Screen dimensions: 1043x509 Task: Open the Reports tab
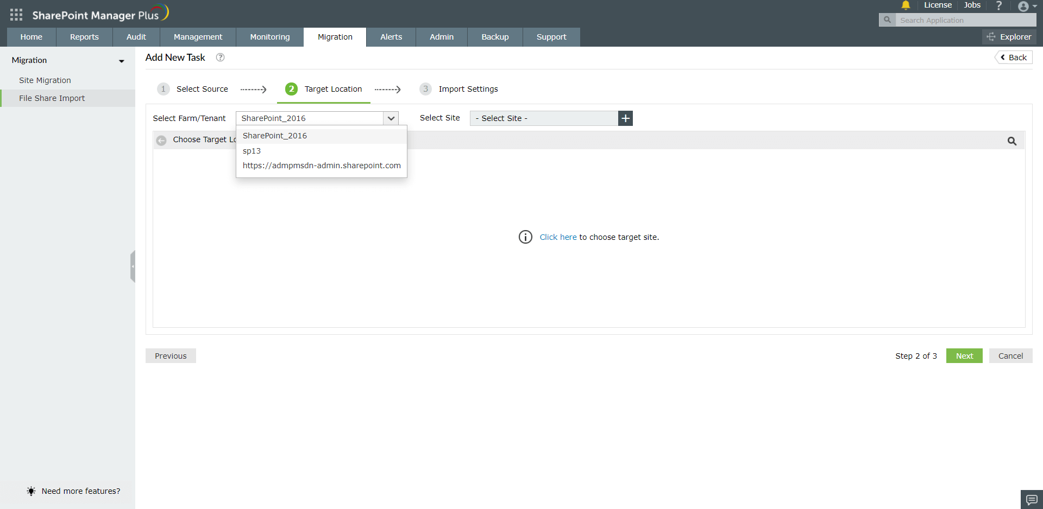(84, 37)
